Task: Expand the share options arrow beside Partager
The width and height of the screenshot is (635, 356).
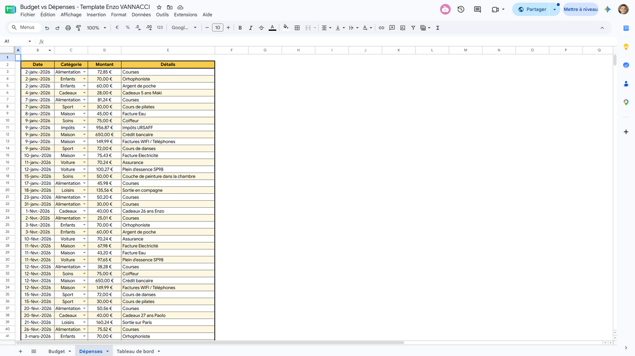Action: 555,9
